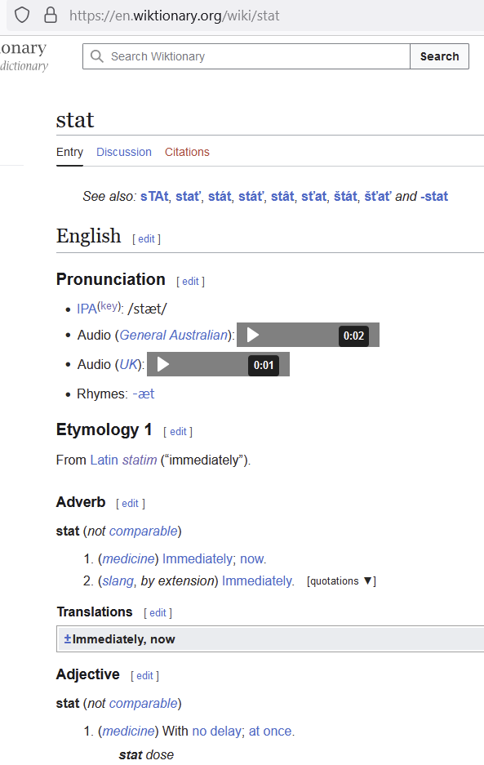Screen dimensions: 484x765
Task: Play the General Australian audio clip
Action: (253, 336)
